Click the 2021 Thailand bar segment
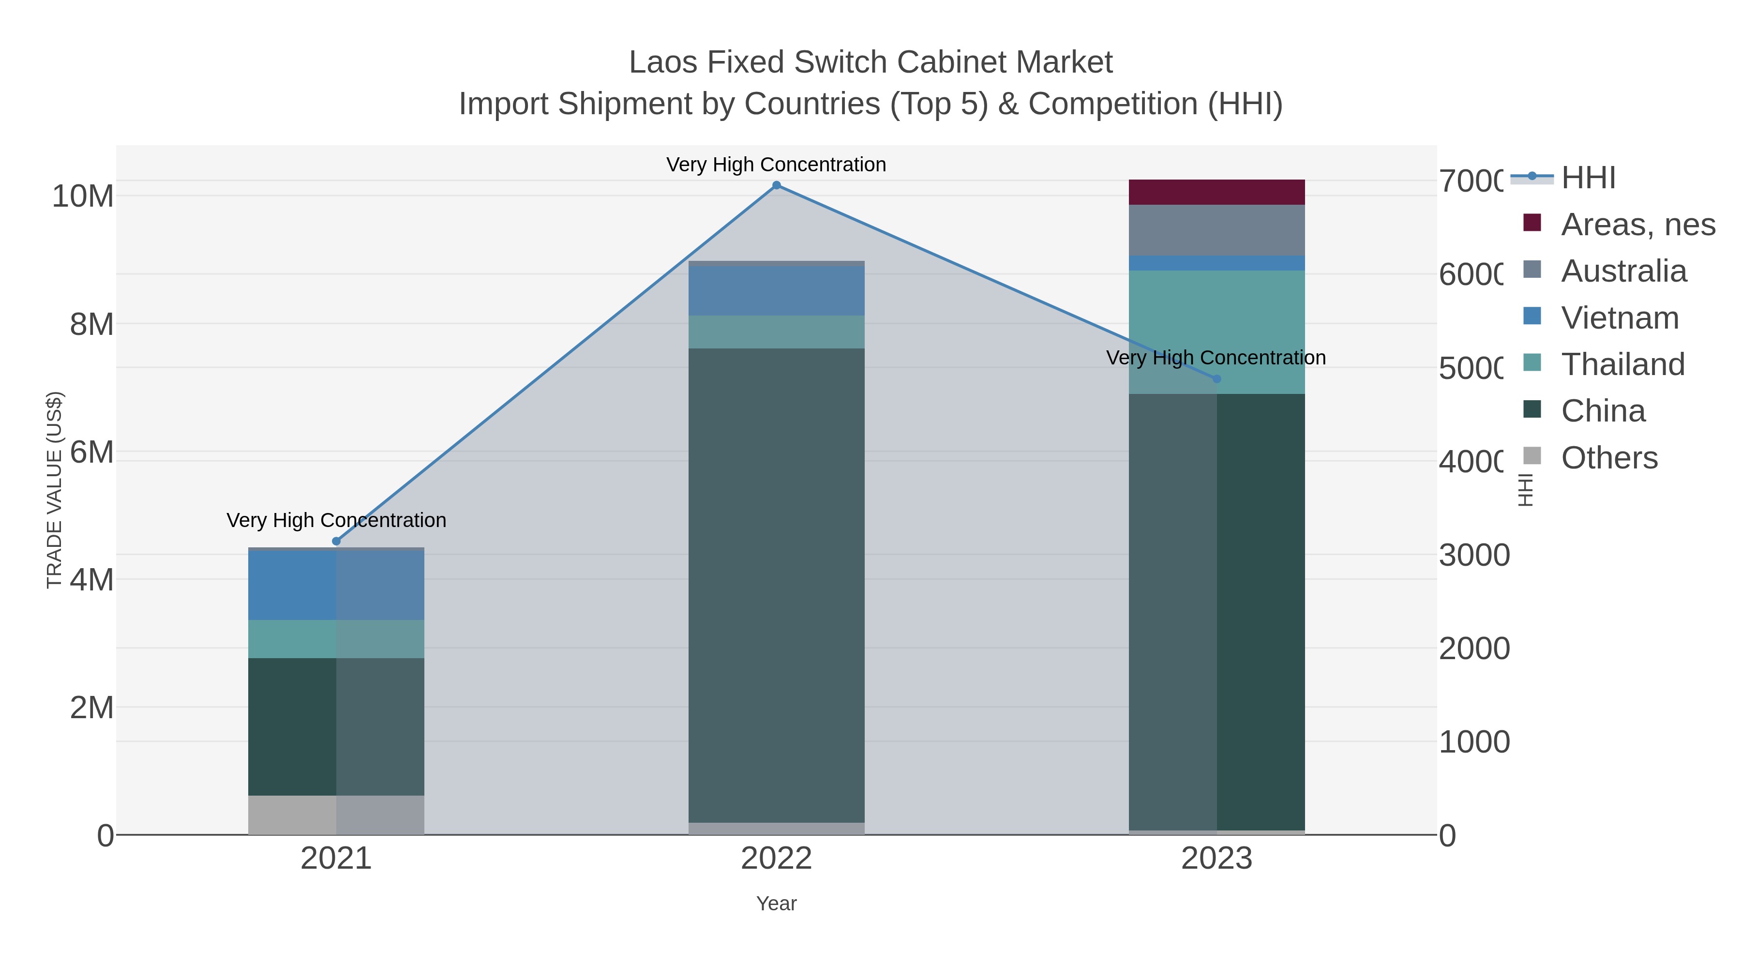The height and width of the screenshot is (980, 1742). [336, 639]
